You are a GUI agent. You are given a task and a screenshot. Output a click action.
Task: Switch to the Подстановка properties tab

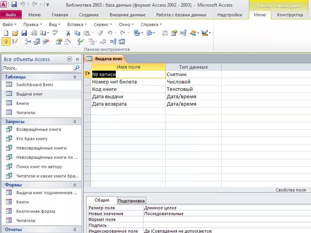coord(131,201)
